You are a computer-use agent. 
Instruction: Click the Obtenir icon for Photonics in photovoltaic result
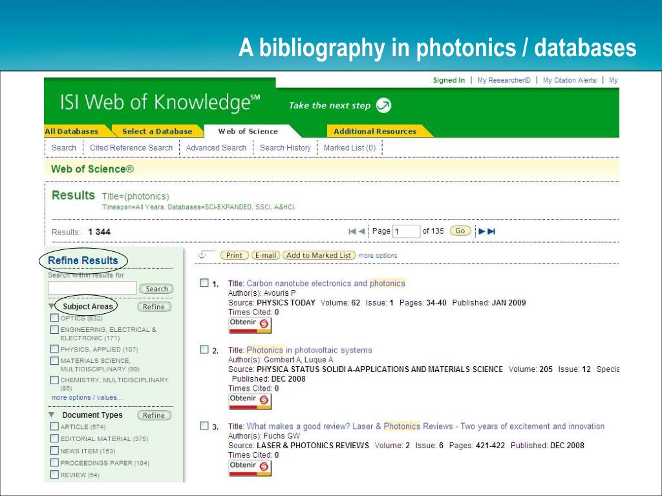[250, 401]
